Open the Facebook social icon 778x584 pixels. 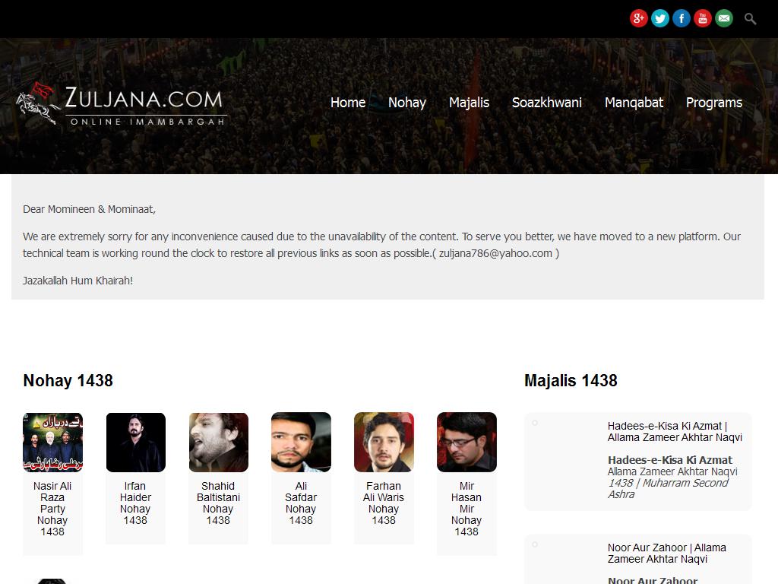682,18
